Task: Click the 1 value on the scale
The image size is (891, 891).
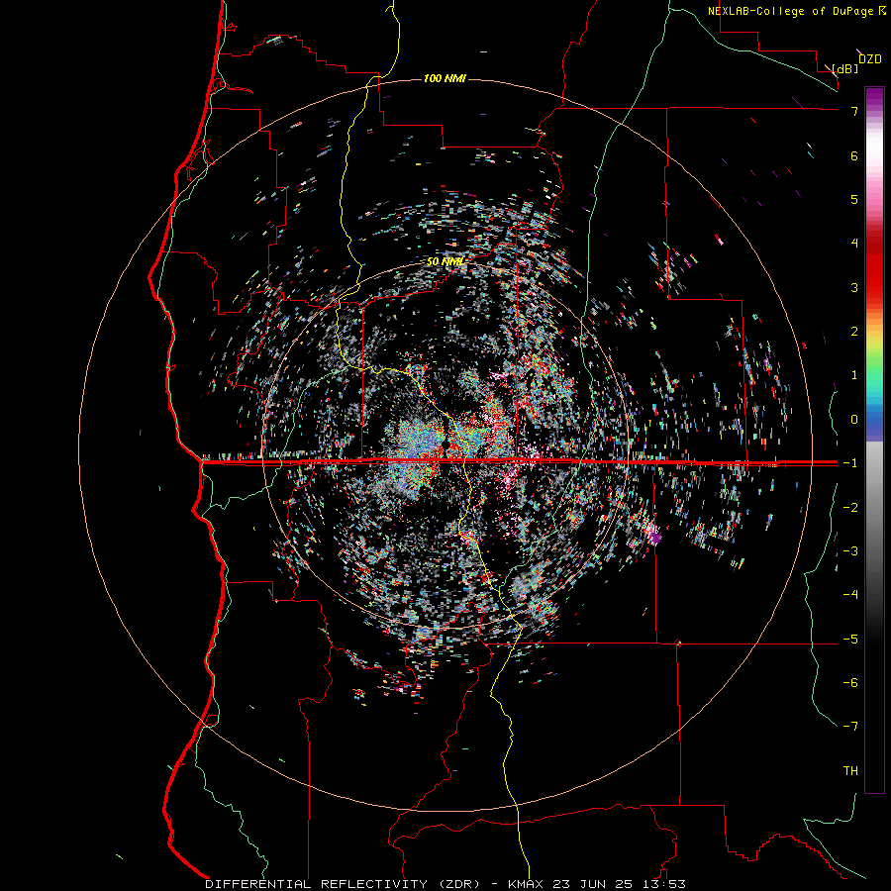Action: [x=854, y=375]
